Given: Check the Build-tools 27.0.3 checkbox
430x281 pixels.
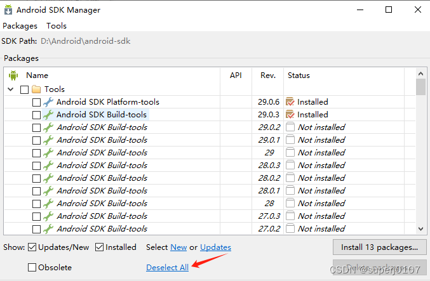Looking at the screenshot, I should click(36, 217).
